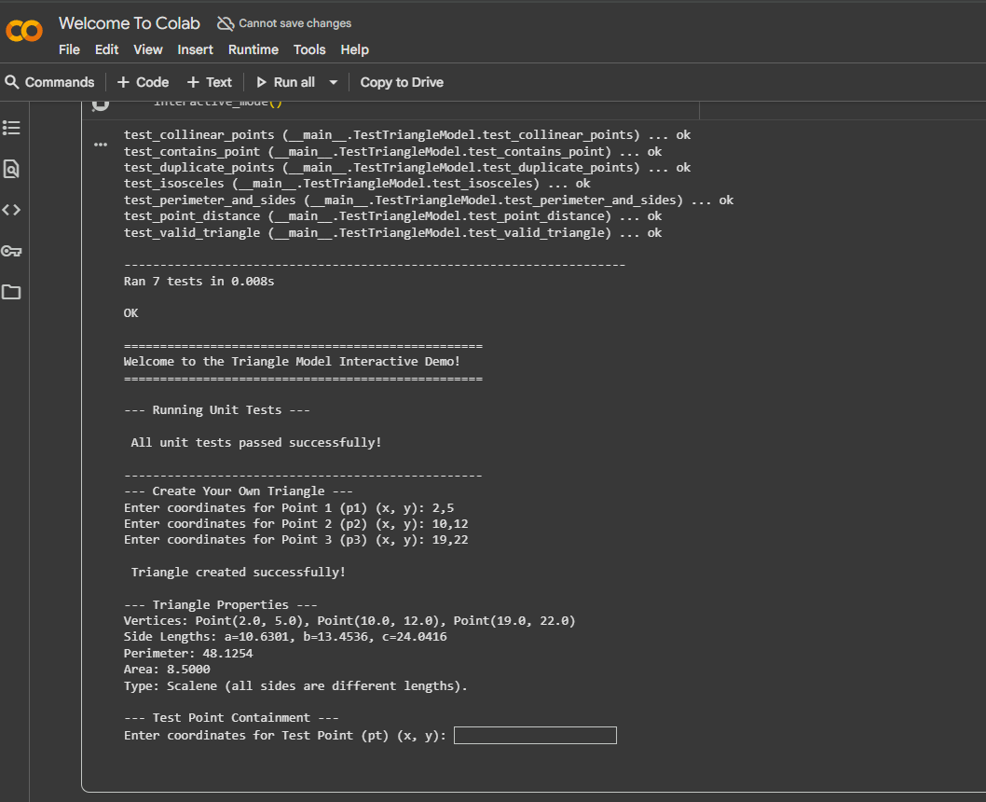Screen dimensions: 986x802
Task: Add a new Code cell
Action: (x=143, y=82)
